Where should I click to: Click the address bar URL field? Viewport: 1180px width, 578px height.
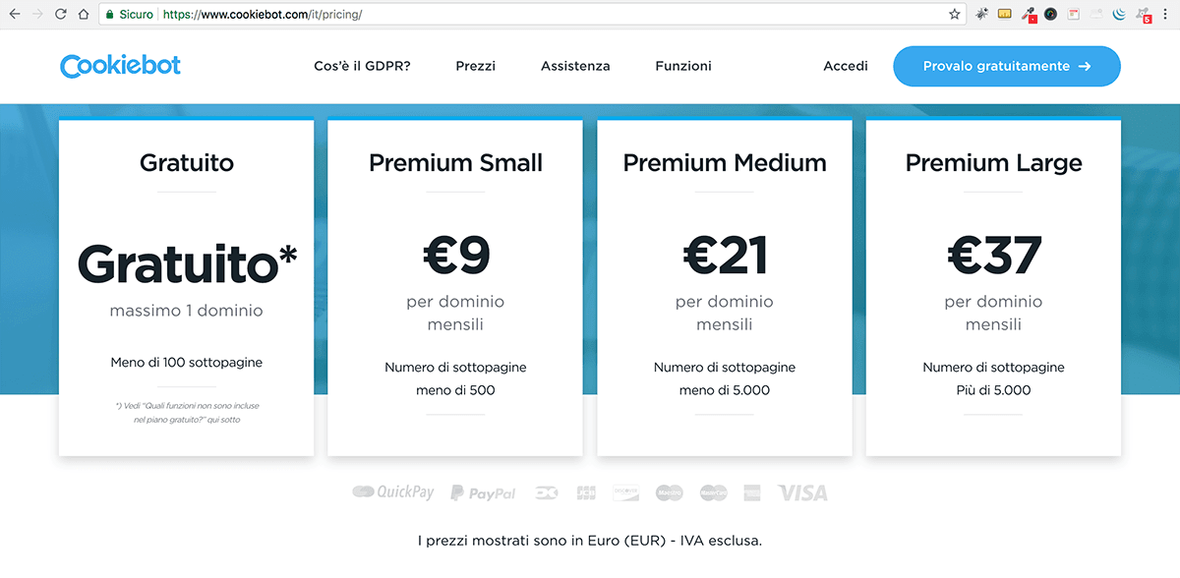[x=521, y=15]
